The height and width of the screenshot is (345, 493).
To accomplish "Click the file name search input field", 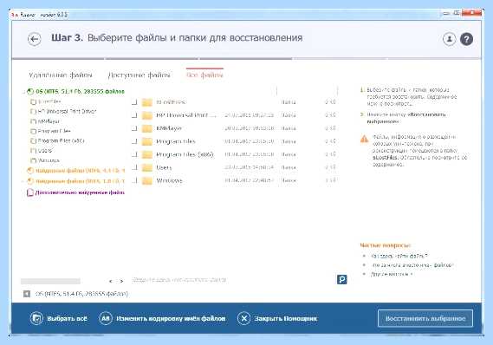I will point(233,280).
